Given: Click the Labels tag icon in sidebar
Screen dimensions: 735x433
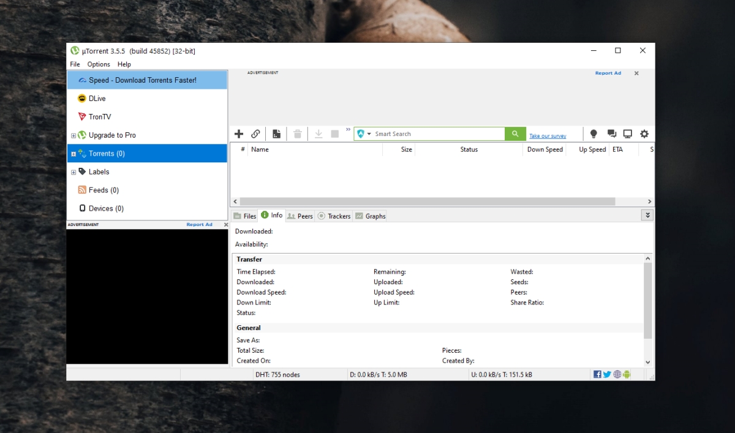Looking at the screenshot, I should [82, 172].
